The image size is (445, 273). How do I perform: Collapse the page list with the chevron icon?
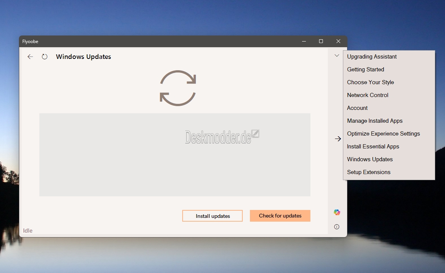point(337,56)
